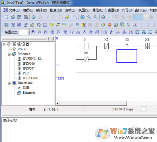Click the A+D toolbar icon
Screen dimensions: 157x142
pyautogui.click(x=131, y=32)
